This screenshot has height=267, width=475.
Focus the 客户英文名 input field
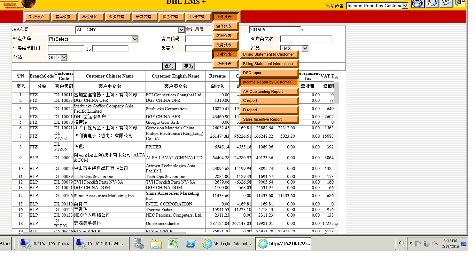pyautogui.click(x=306, y=39)
